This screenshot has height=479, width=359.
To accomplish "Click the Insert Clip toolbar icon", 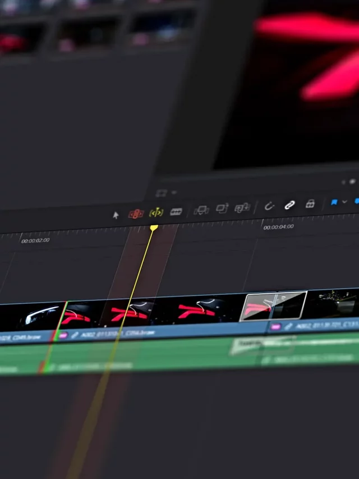I will pos(201,210).
